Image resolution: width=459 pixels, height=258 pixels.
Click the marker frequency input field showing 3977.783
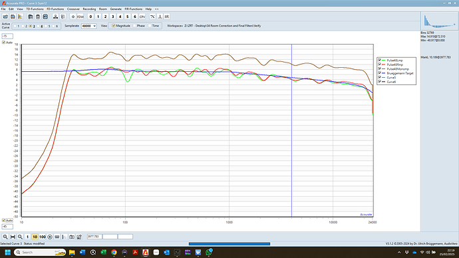94,236
